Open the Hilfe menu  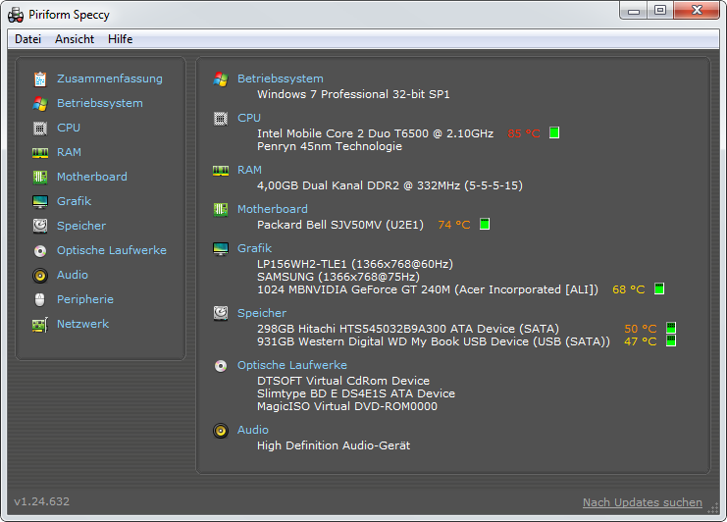point(120,39)
